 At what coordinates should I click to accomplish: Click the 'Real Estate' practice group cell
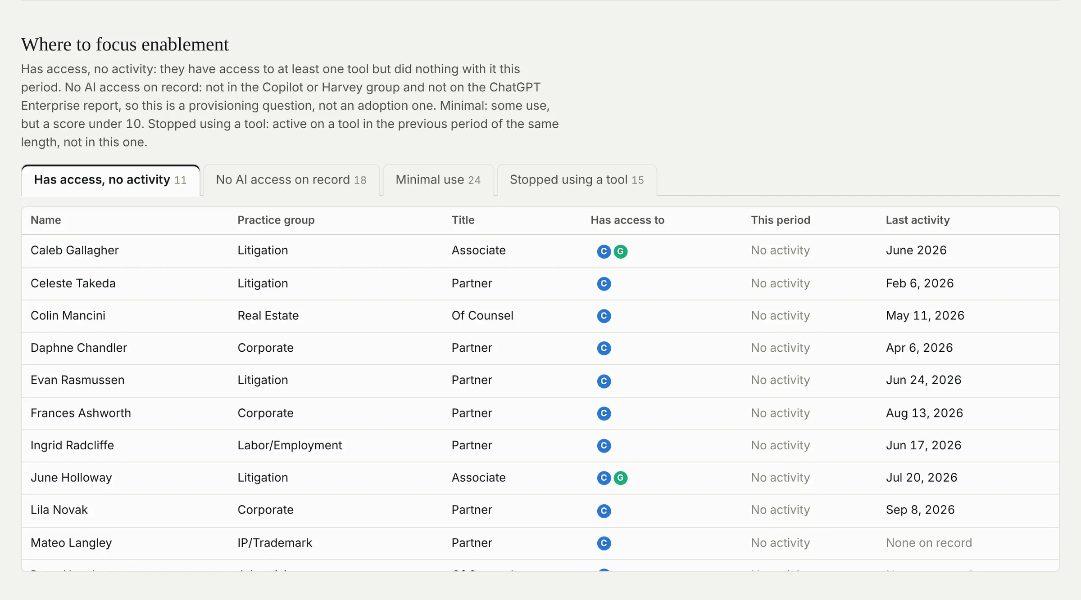[x=268, y=315]
